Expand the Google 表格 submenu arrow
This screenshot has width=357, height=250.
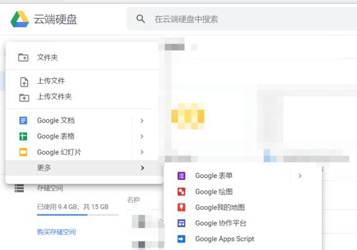142,136
